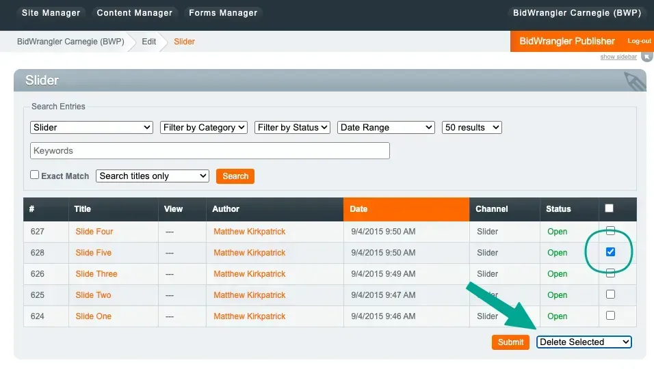This screenshot has height=369, width=654.
Task: Open the Site Manager menu
Action: click(x=51, y=13)
